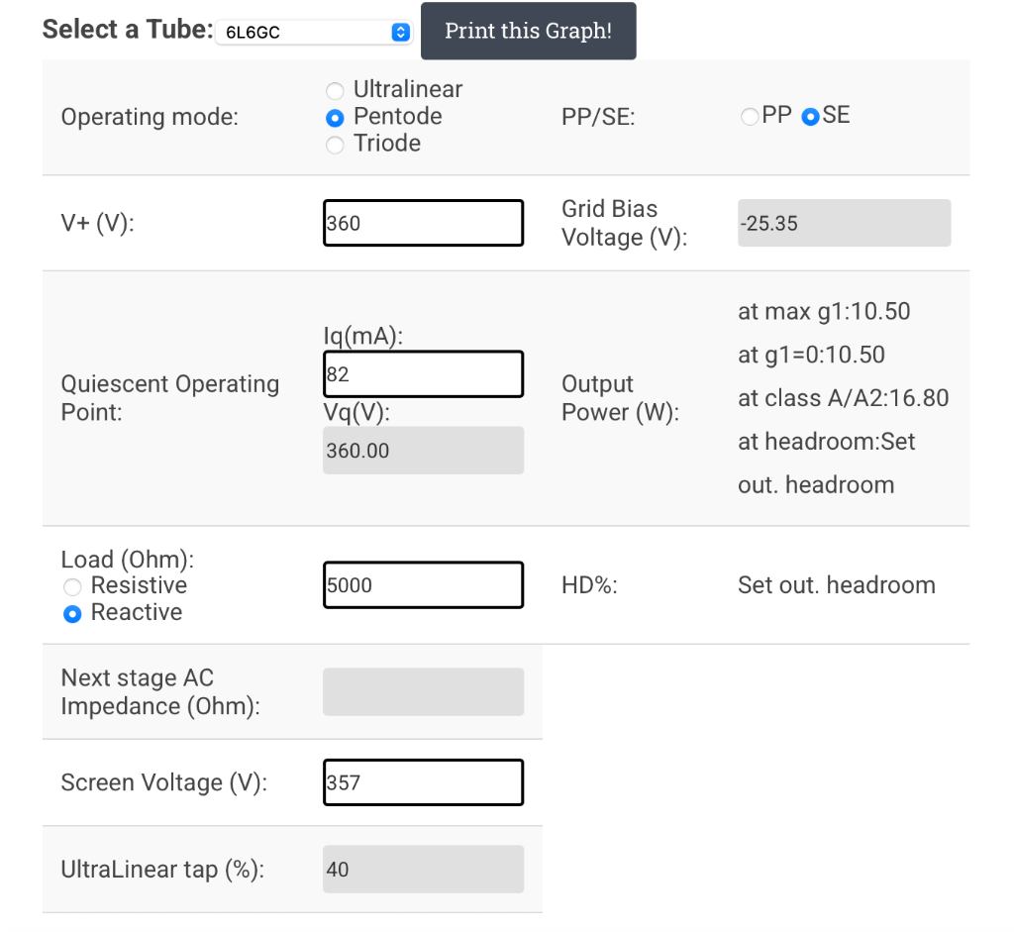Click the Iq(mA) input field

tap(423, 374)
